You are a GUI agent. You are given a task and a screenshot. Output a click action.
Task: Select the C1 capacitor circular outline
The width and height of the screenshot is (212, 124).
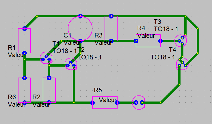(x=80, y=28)
